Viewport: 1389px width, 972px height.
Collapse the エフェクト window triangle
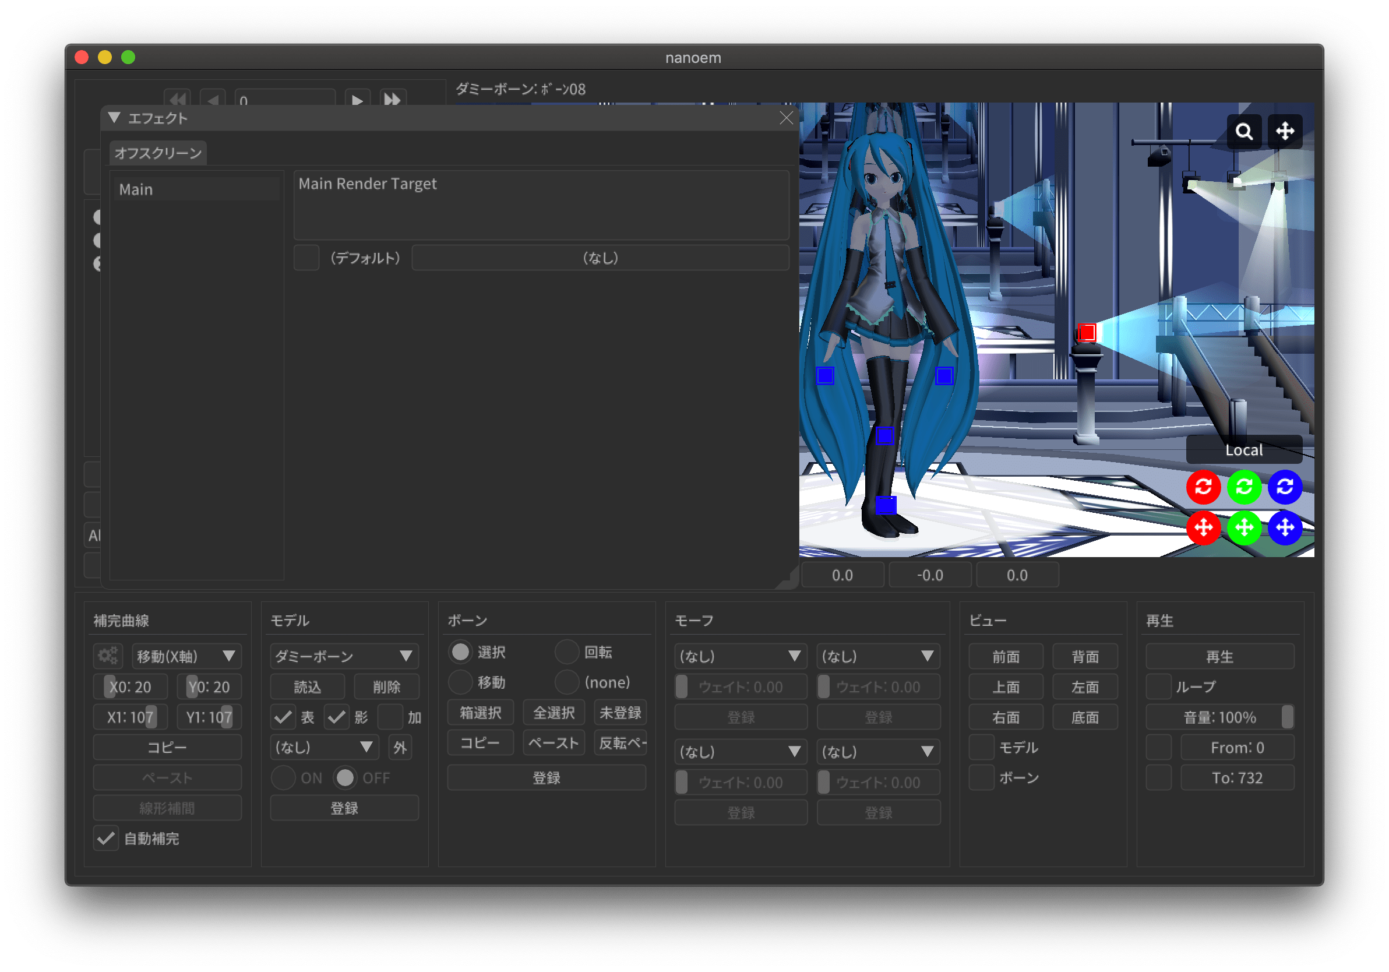(114, 118)
